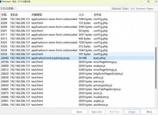Select packet 8311 row with 3451 bytes
Screen dimensions: 158x115
[77, 35]
